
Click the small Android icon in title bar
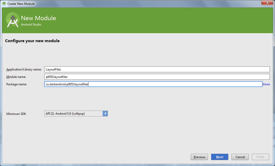4,4
